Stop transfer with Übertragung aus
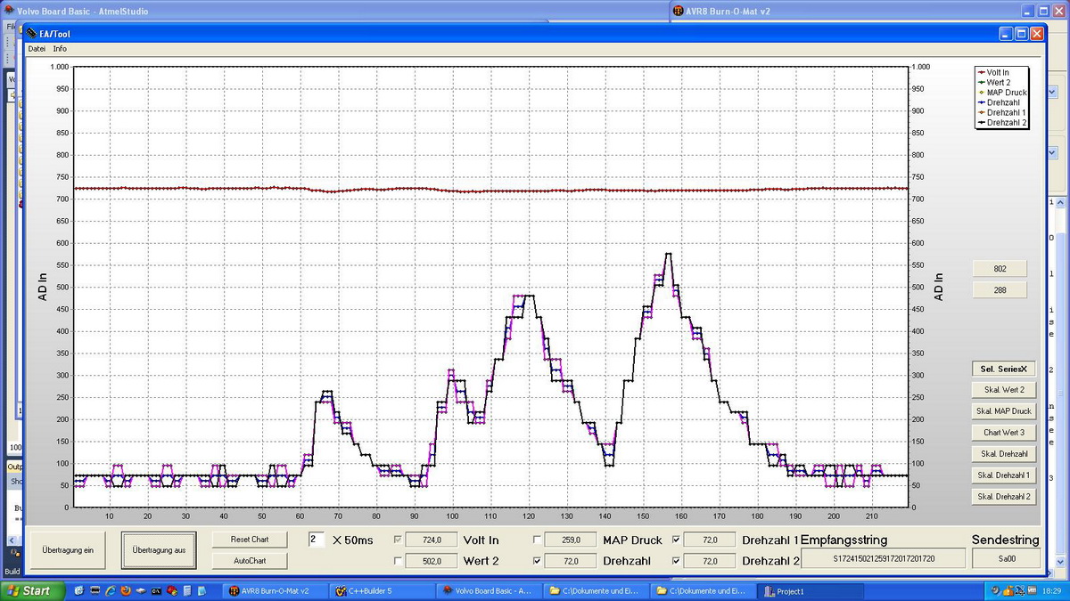Viewport: 1070px width, 601px height. point(159,550)
